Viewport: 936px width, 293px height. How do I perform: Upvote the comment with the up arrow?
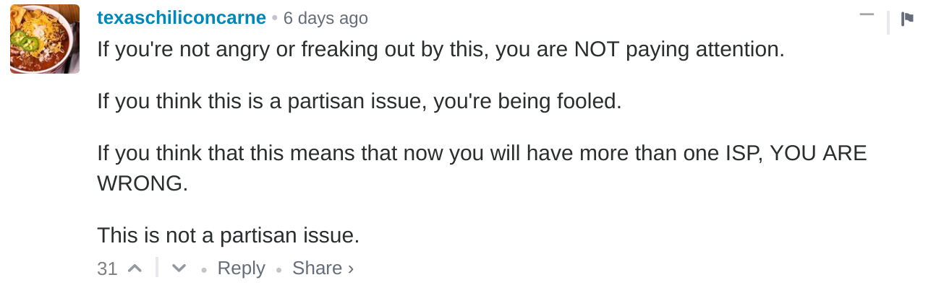pos(135,268)
